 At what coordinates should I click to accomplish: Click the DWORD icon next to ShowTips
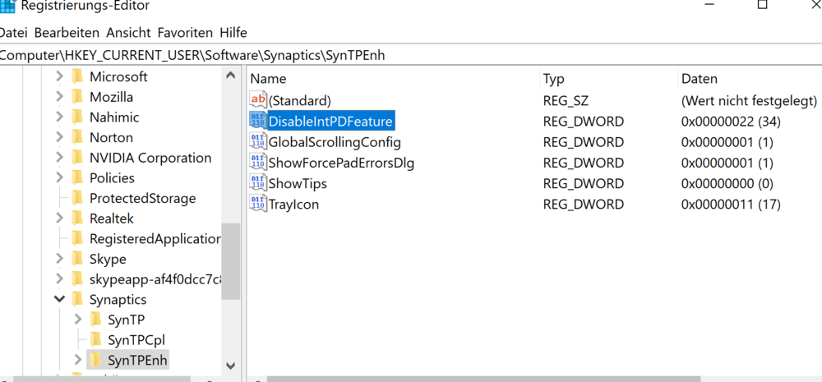coord(258,183)
